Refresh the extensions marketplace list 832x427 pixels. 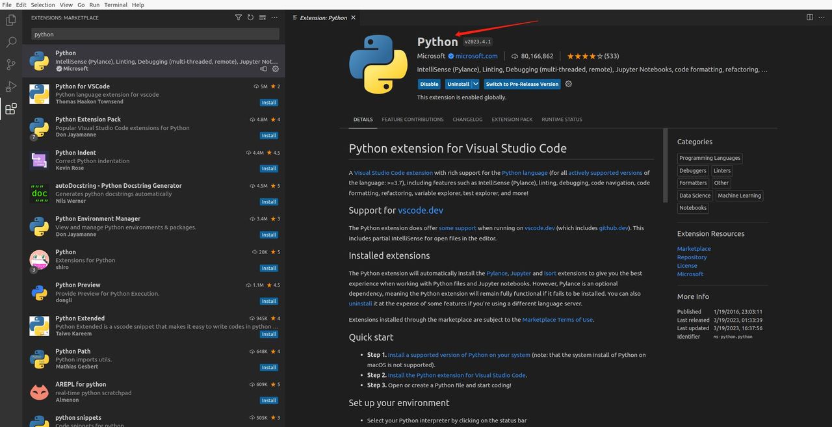(250, 18)
